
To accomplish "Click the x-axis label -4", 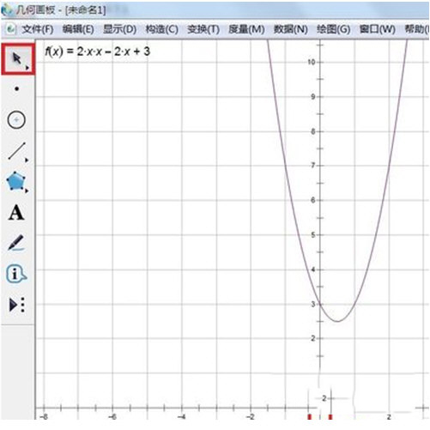I will (x=182, y=417).
